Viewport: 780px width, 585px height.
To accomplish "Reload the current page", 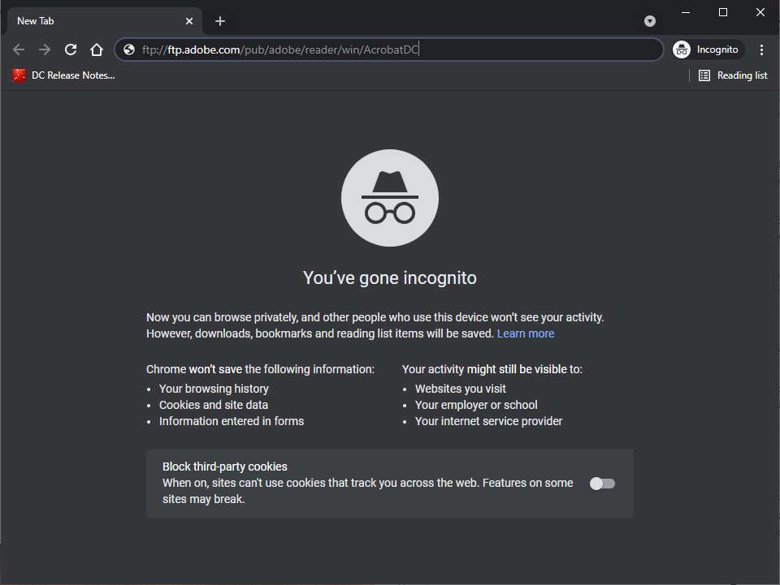I will 71,49.
